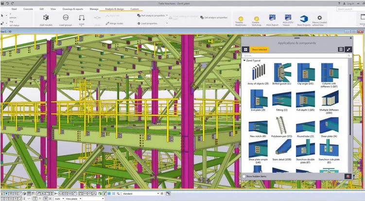365x201 pixels.
Task: Open the Manage ribbon tab
Action: [x=94, y=9]
